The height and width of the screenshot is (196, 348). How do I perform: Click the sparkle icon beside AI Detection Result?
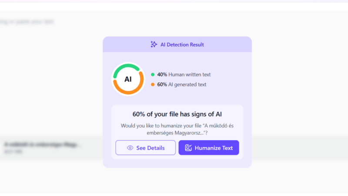154,44
